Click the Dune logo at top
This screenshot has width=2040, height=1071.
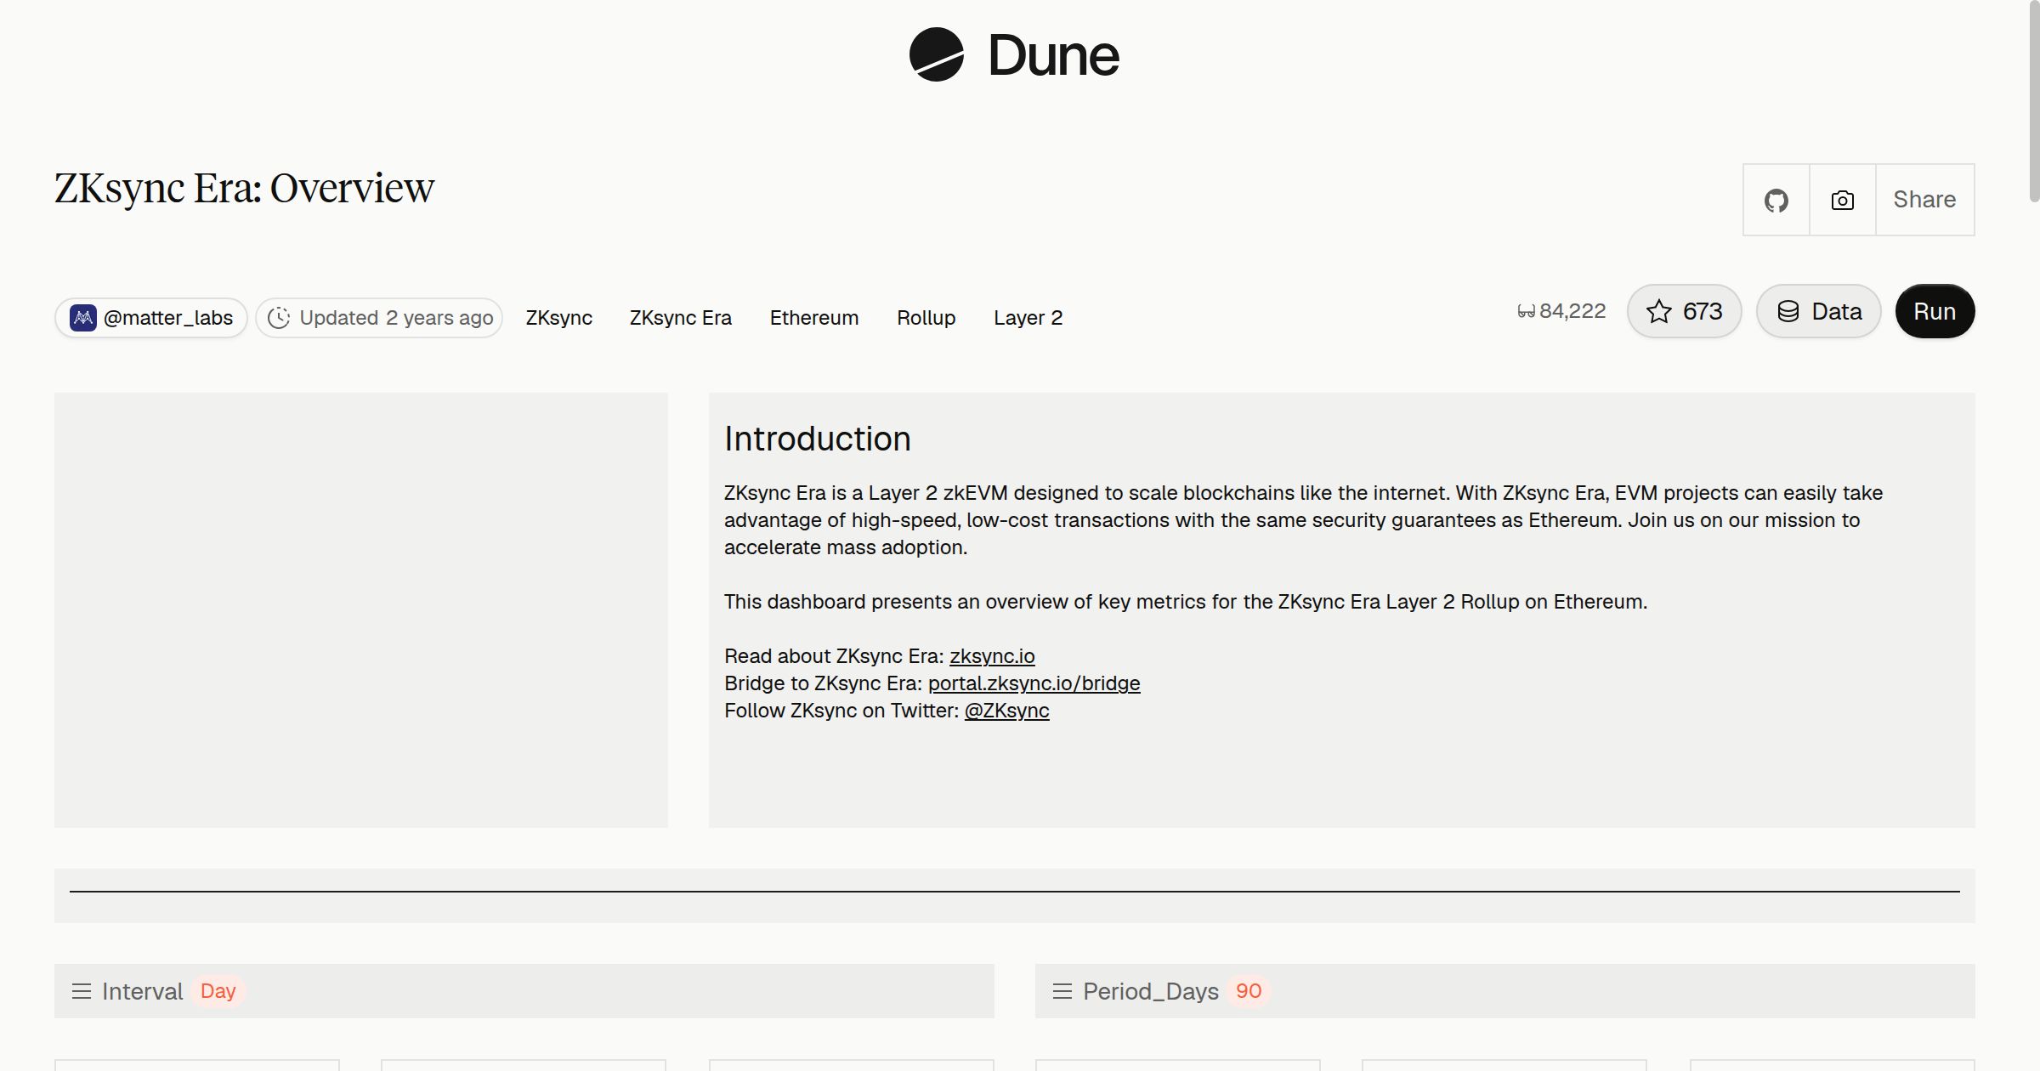click(x=1014, y=54)
